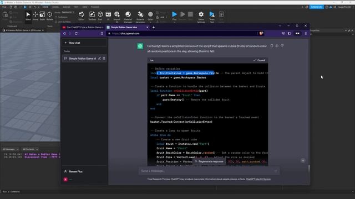Open the browser hamburger menu
Image resolution: width=355 pixels, height=199 pixels.
(x=306, y=33)
